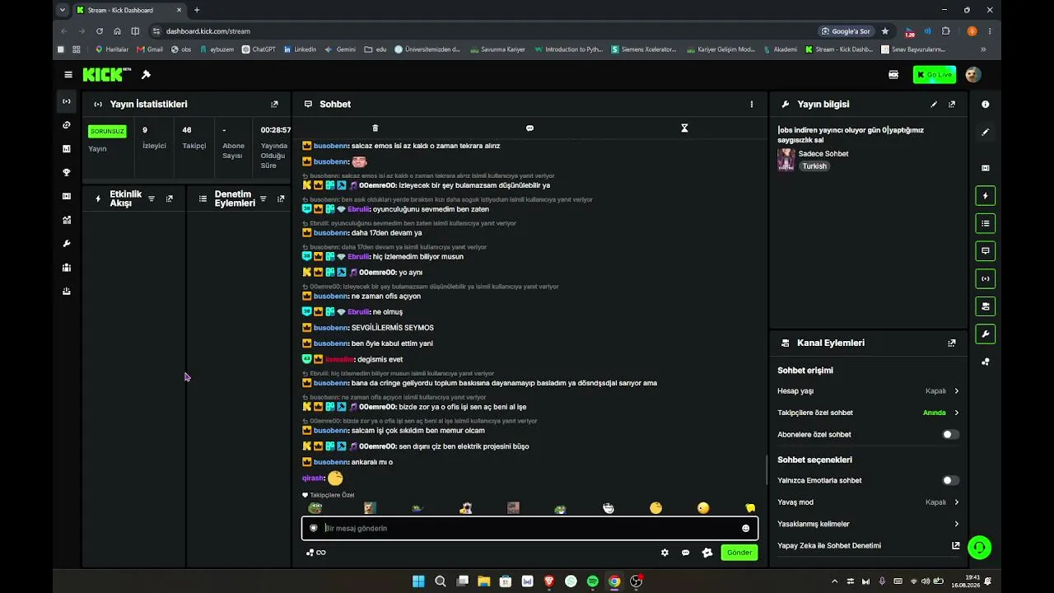Open the LinkedIn bookmark
The height and width of the screenshot is (593, 1054).
point(300,49)
